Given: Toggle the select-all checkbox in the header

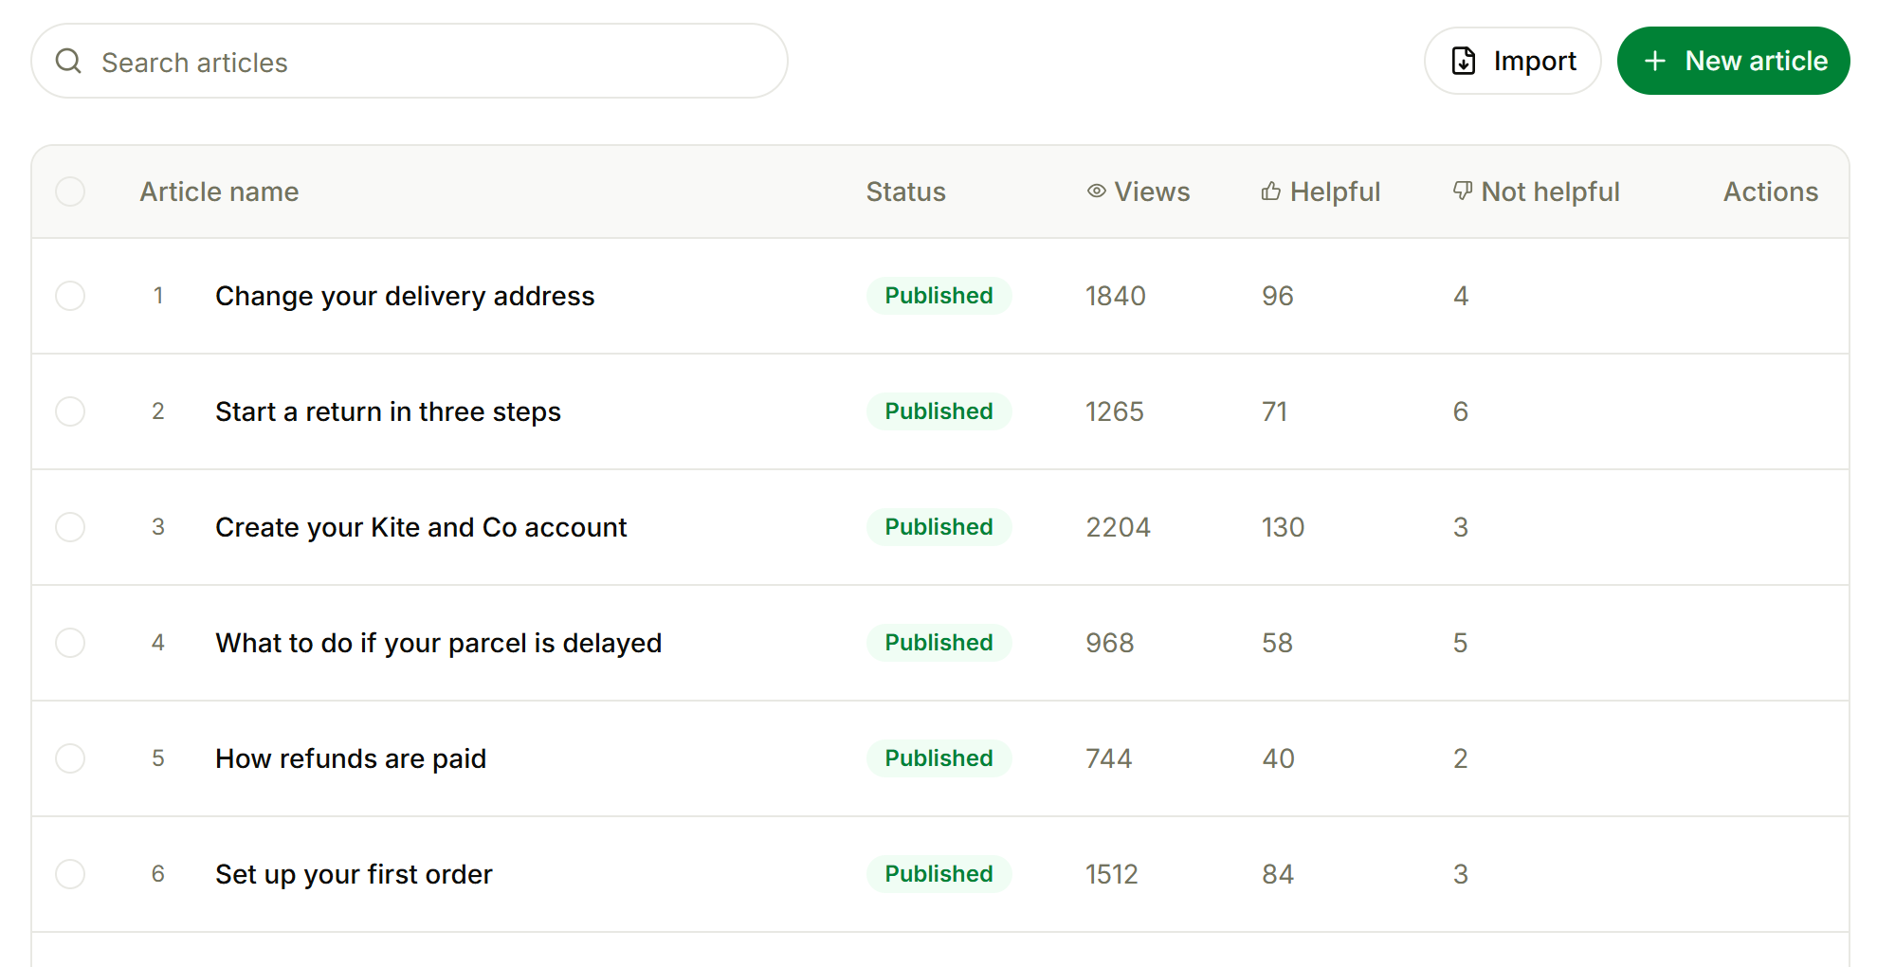Looking at the screenshot, I should (70, 192).
